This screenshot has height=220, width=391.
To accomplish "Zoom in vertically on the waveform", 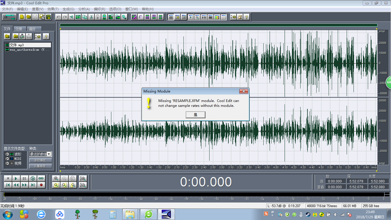I will [83, 178].
